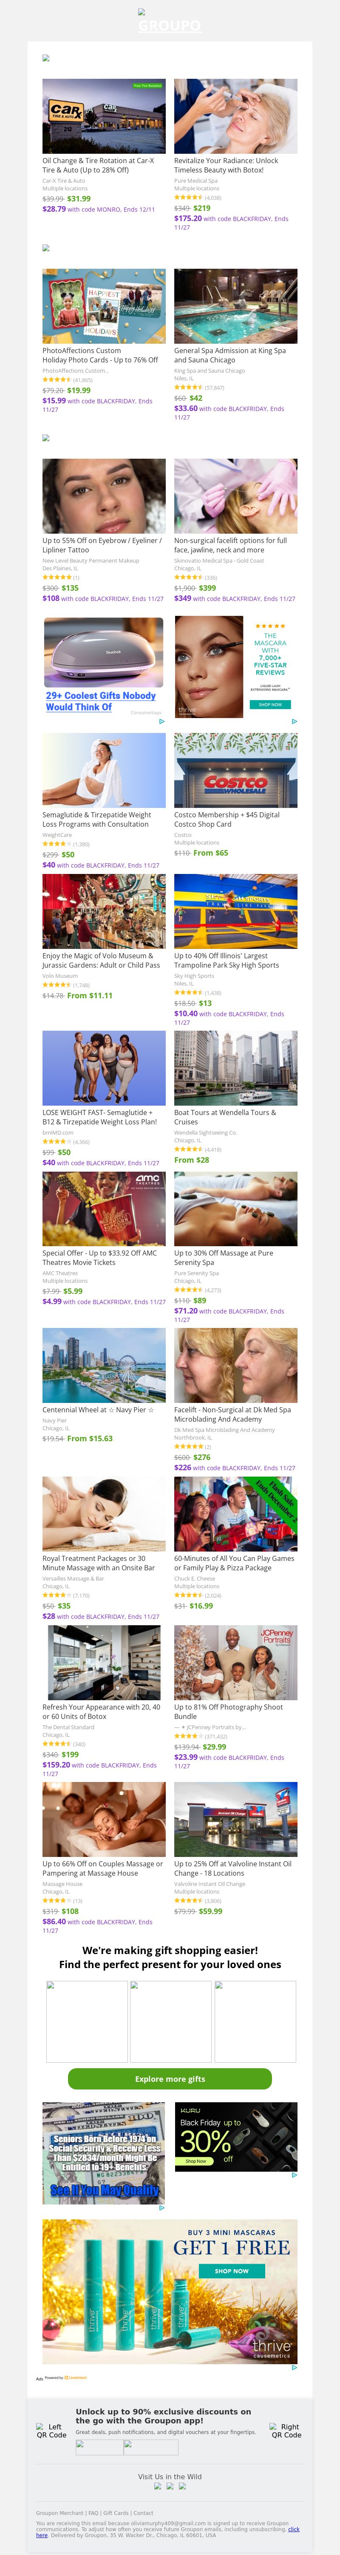Click the Groupon logo in the header
The width and height of the screenshot is (340, 2555).
pyautogui.click(x=169, y=22)
